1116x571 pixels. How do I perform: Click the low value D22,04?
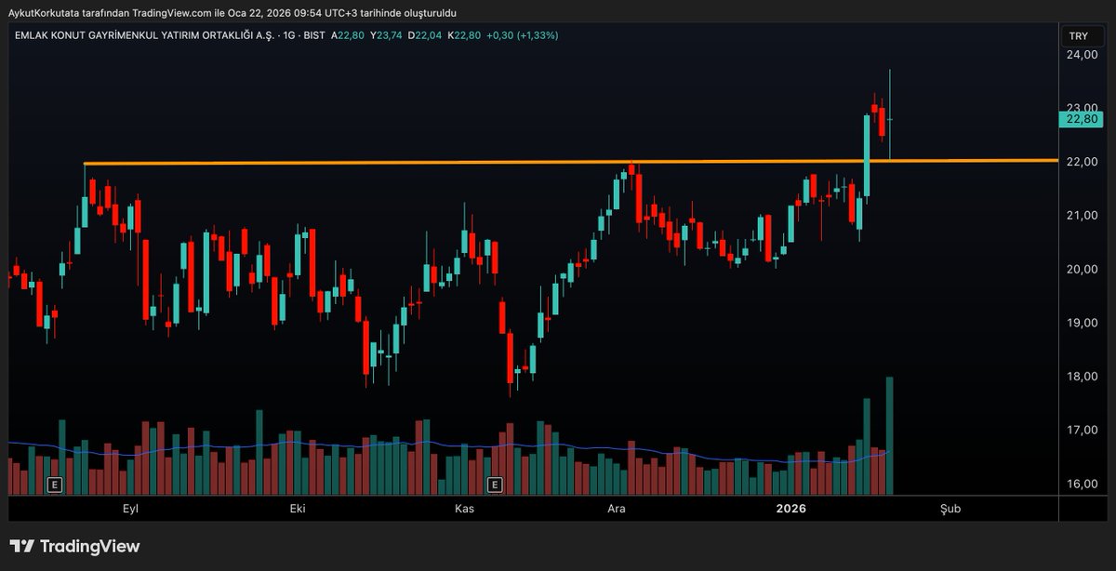pos(423,35)
